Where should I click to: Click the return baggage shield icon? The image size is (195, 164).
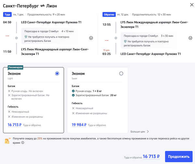pos(125,42)
